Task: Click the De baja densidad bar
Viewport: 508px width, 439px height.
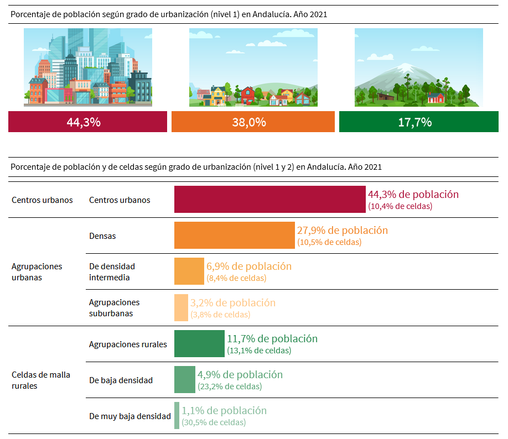Action: point(185,380)
